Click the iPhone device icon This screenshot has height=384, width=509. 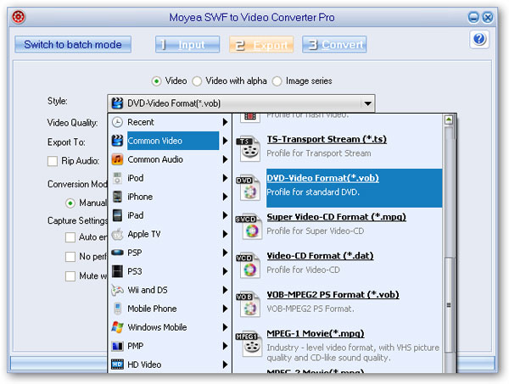point(117,197)
